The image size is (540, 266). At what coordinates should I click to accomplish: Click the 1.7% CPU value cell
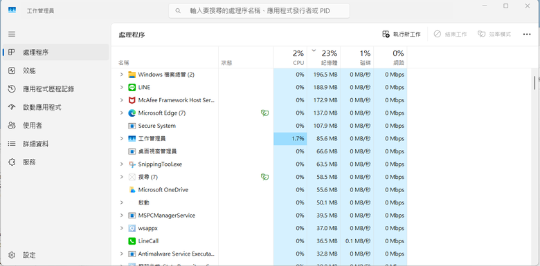tap(291, 138)
